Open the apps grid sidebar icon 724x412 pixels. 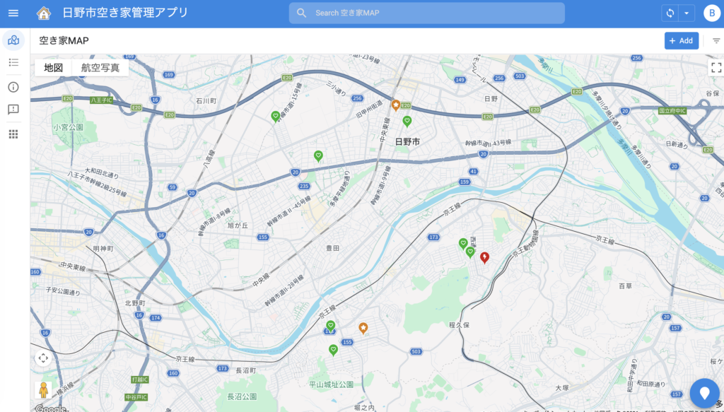(x=13, y=134)
